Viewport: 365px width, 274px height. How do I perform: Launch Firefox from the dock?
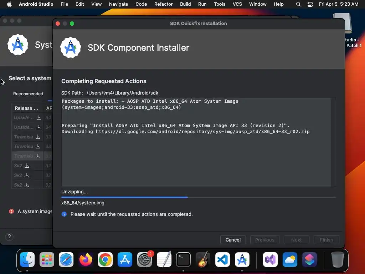86,259
